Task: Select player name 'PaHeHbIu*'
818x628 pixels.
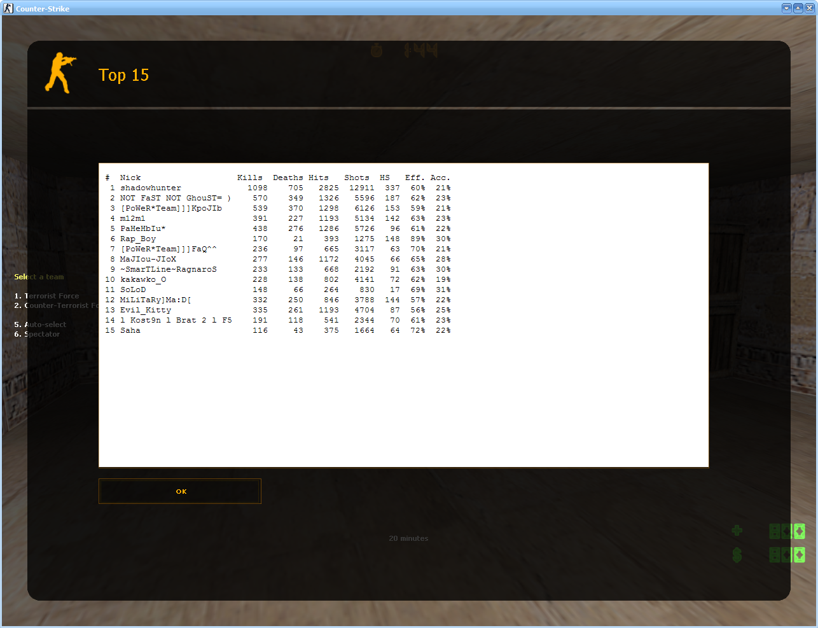Action: coord(143,228)
